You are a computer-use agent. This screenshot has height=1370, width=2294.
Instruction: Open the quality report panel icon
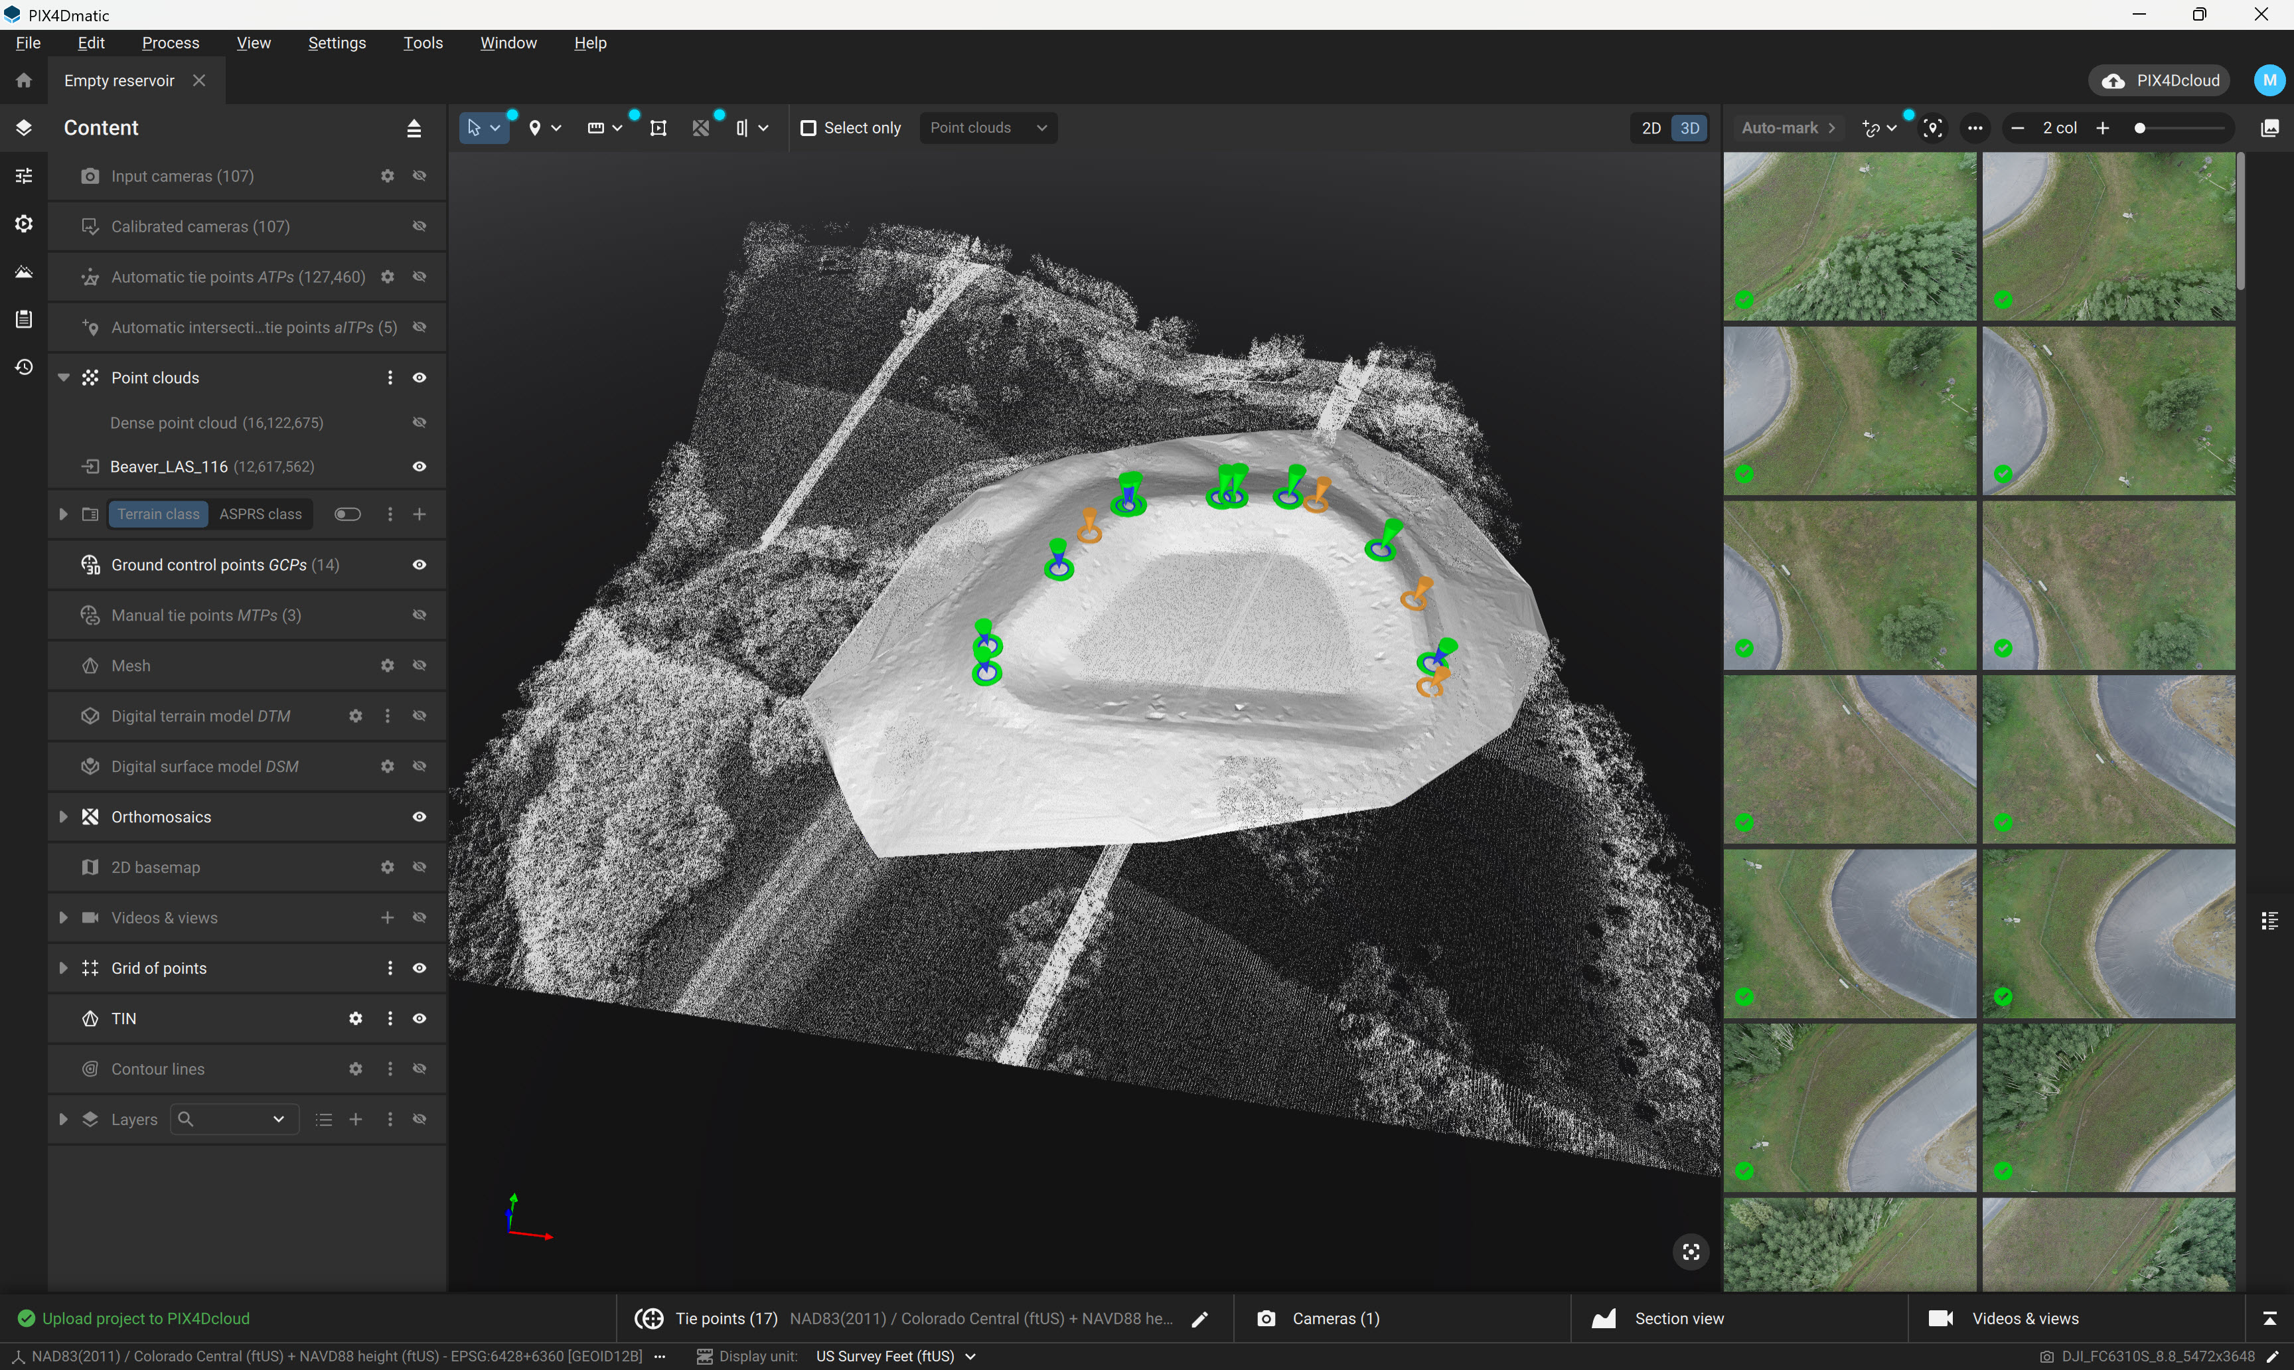pyautogui.click(x=23, y=319)
